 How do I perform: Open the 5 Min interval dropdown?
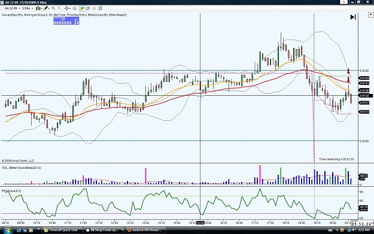pyautogui.click(x=28, y=8)
